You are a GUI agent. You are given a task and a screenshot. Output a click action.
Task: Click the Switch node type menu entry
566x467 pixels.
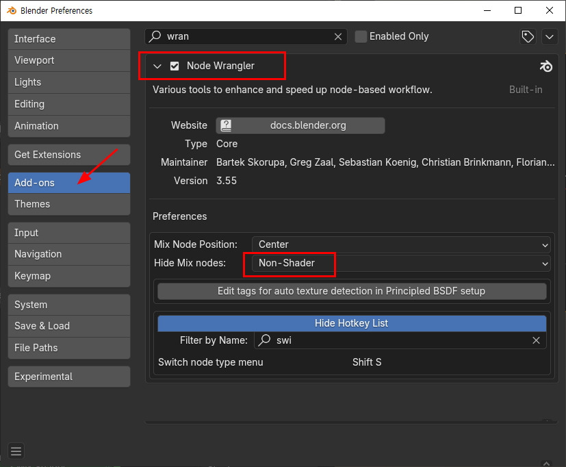tap(210, 362)
